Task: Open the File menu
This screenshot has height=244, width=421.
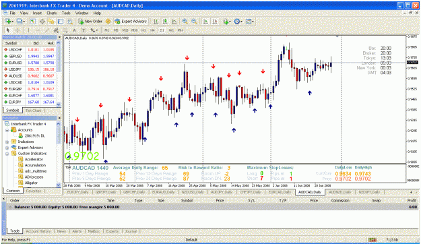Action: 13,13
